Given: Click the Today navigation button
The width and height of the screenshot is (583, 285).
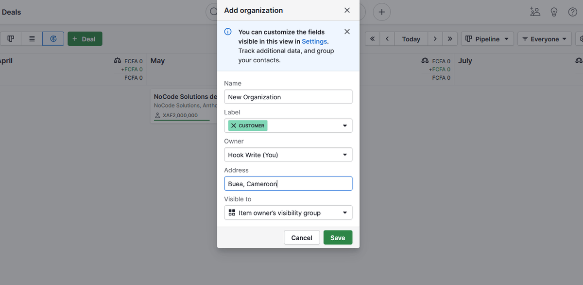Looking at the screenshot, I should (411, 39).
